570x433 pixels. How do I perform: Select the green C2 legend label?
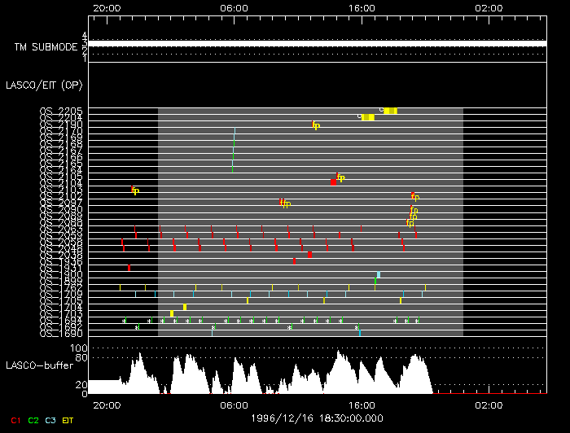coord(33,420)
